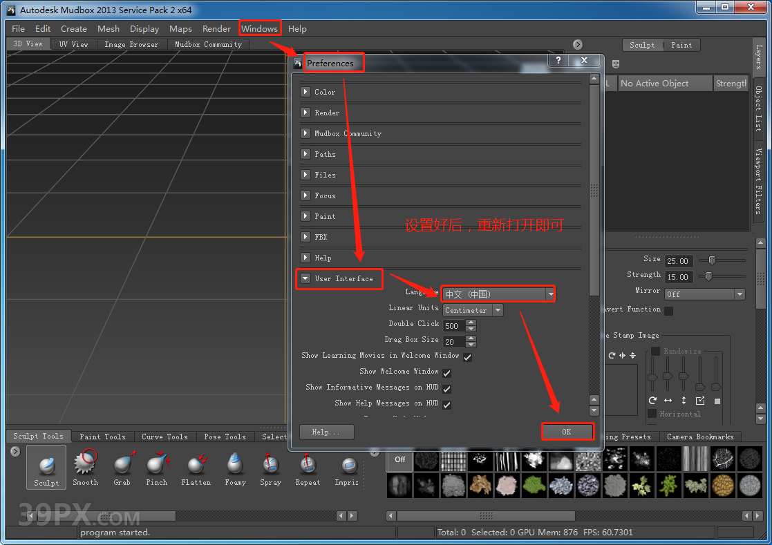Image resolution: width=772 pixels, height=545 pixels.
Task: Toggle Show Learning Movies in Welcome Window
Action: point(466,356)
